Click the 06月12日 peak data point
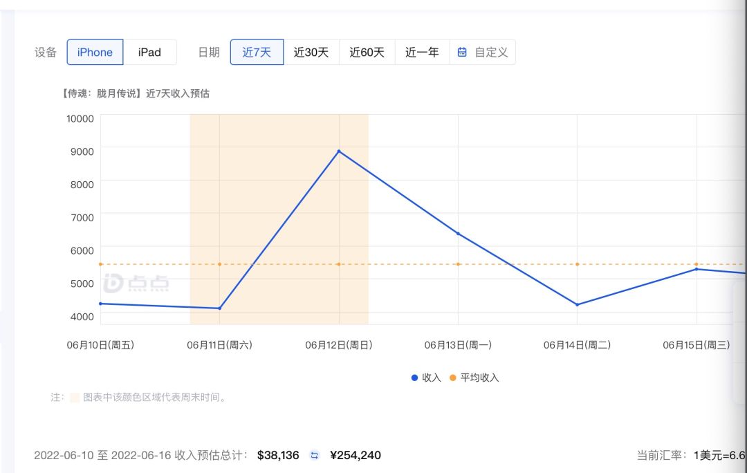Screen dimensions: 747x473 (x=339, y=151)
